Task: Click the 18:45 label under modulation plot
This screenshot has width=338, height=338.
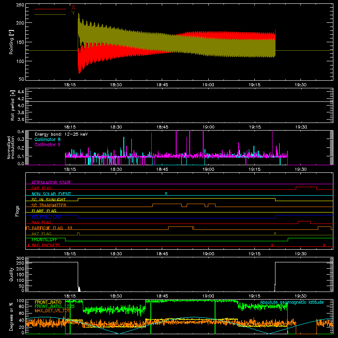Action: click(162, 169)
